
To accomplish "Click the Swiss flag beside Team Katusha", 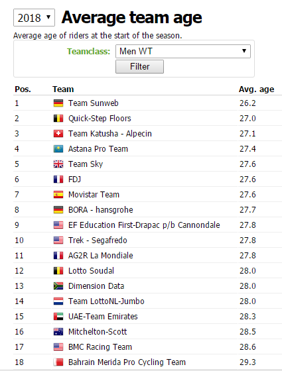I will (58, 134).
